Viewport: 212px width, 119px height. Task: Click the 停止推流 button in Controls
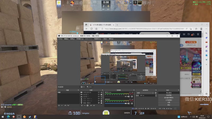[169, 93]
